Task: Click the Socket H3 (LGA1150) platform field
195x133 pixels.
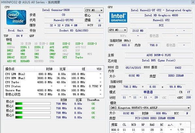Action: [x=74, y=30]
